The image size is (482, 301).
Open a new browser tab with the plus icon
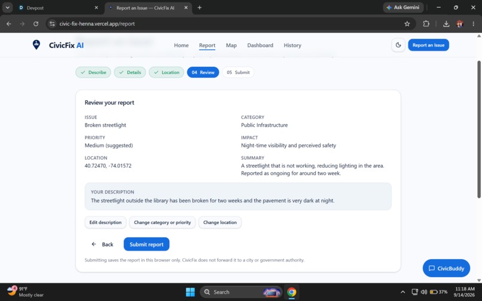(200, 7)
